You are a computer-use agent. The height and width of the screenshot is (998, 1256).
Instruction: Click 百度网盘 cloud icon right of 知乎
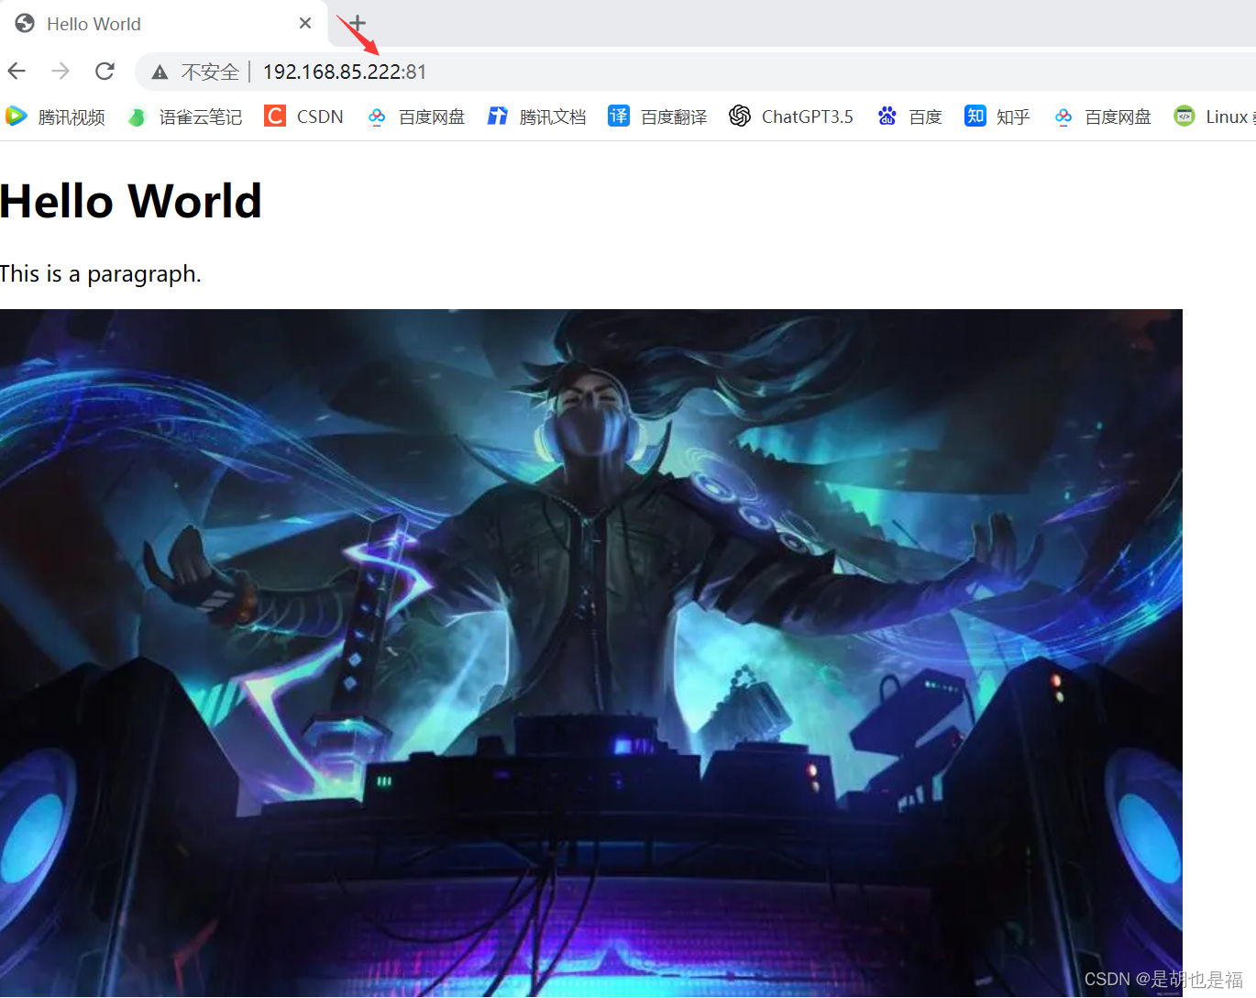click(1063, 116)
